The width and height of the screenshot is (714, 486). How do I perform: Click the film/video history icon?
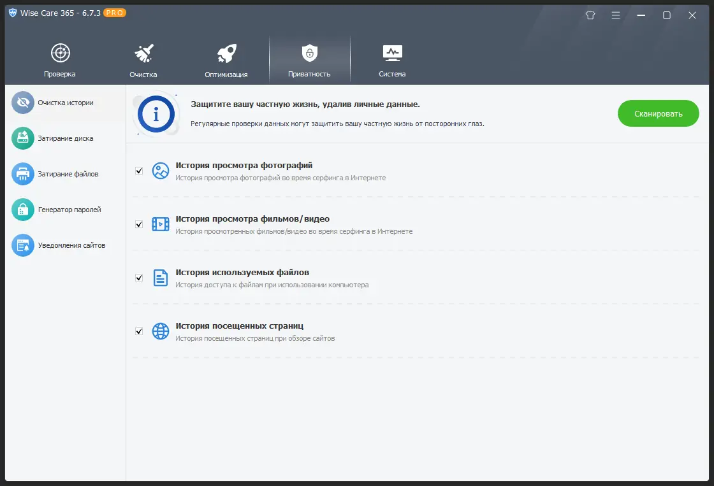pos(160,224)
